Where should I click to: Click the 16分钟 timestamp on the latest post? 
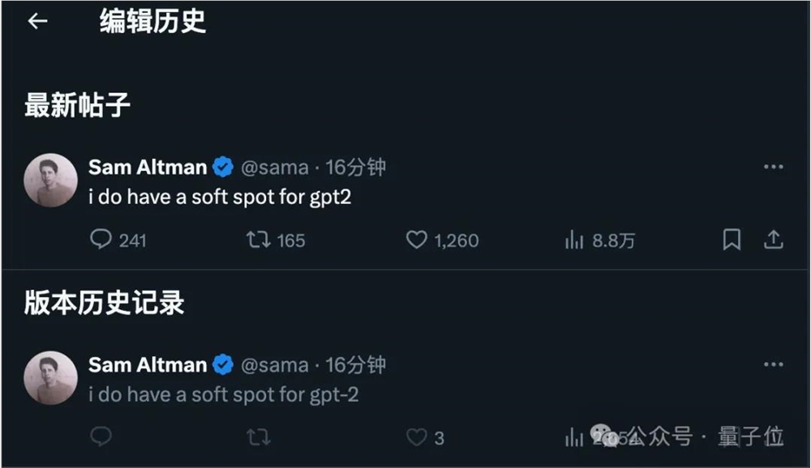(x=358, y=167)
